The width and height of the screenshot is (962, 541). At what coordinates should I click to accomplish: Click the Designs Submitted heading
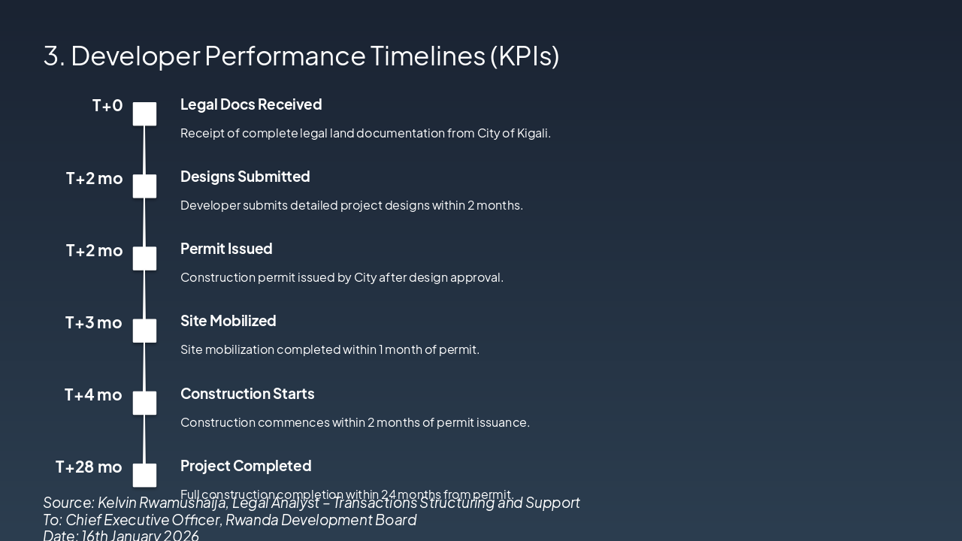pos(245,177)
